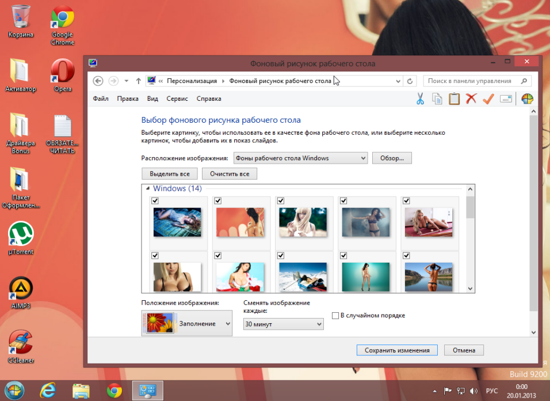This screenshot has height=401, width=550.
Task: Select the Активатор folder on desktop
Action: [x=21, y=75]
